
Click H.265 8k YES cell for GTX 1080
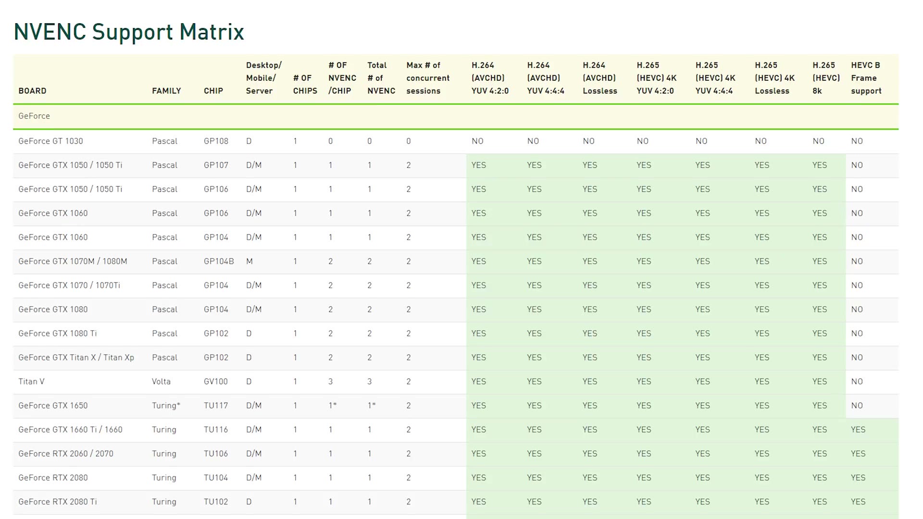pyautogui.click(x=820, y=309)
